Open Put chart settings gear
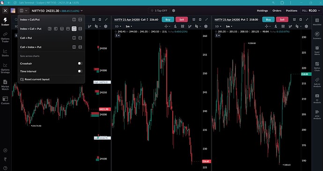 click(306, 26)
